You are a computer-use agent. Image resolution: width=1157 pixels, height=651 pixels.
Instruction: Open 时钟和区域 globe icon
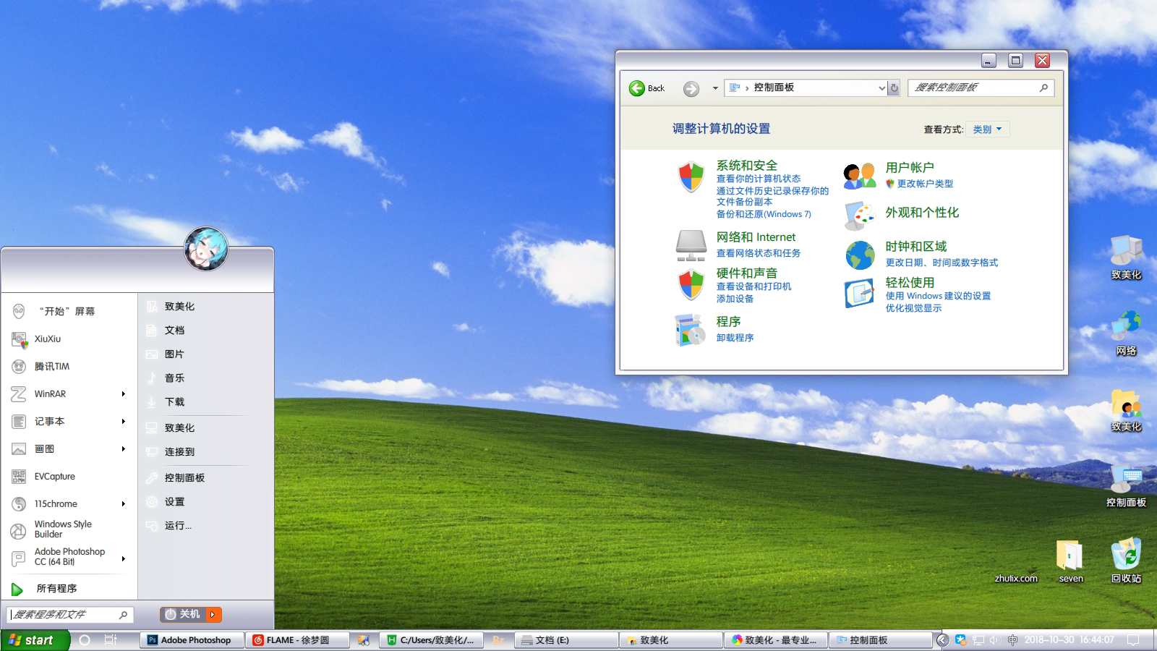pos(859,255)
